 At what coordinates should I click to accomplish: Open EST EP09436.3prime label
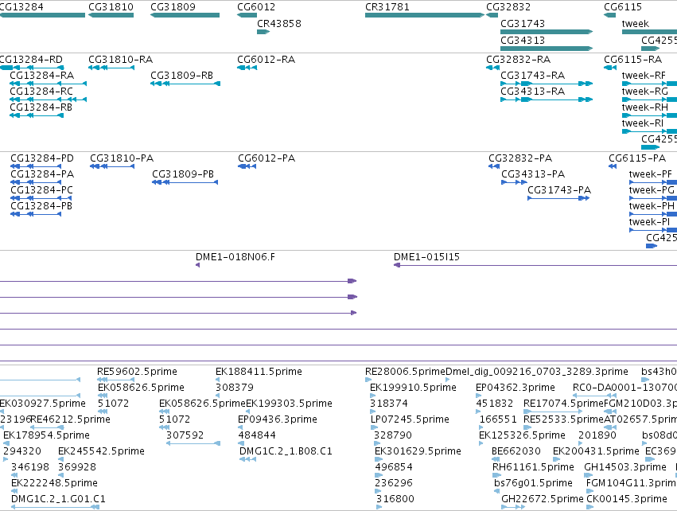click(277, 419)
